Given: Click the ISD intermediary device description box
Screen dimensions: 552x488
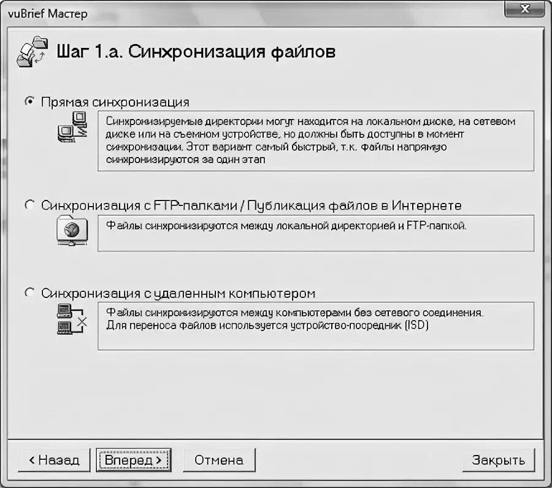Looking at the screenshot, I should point(316,326).
